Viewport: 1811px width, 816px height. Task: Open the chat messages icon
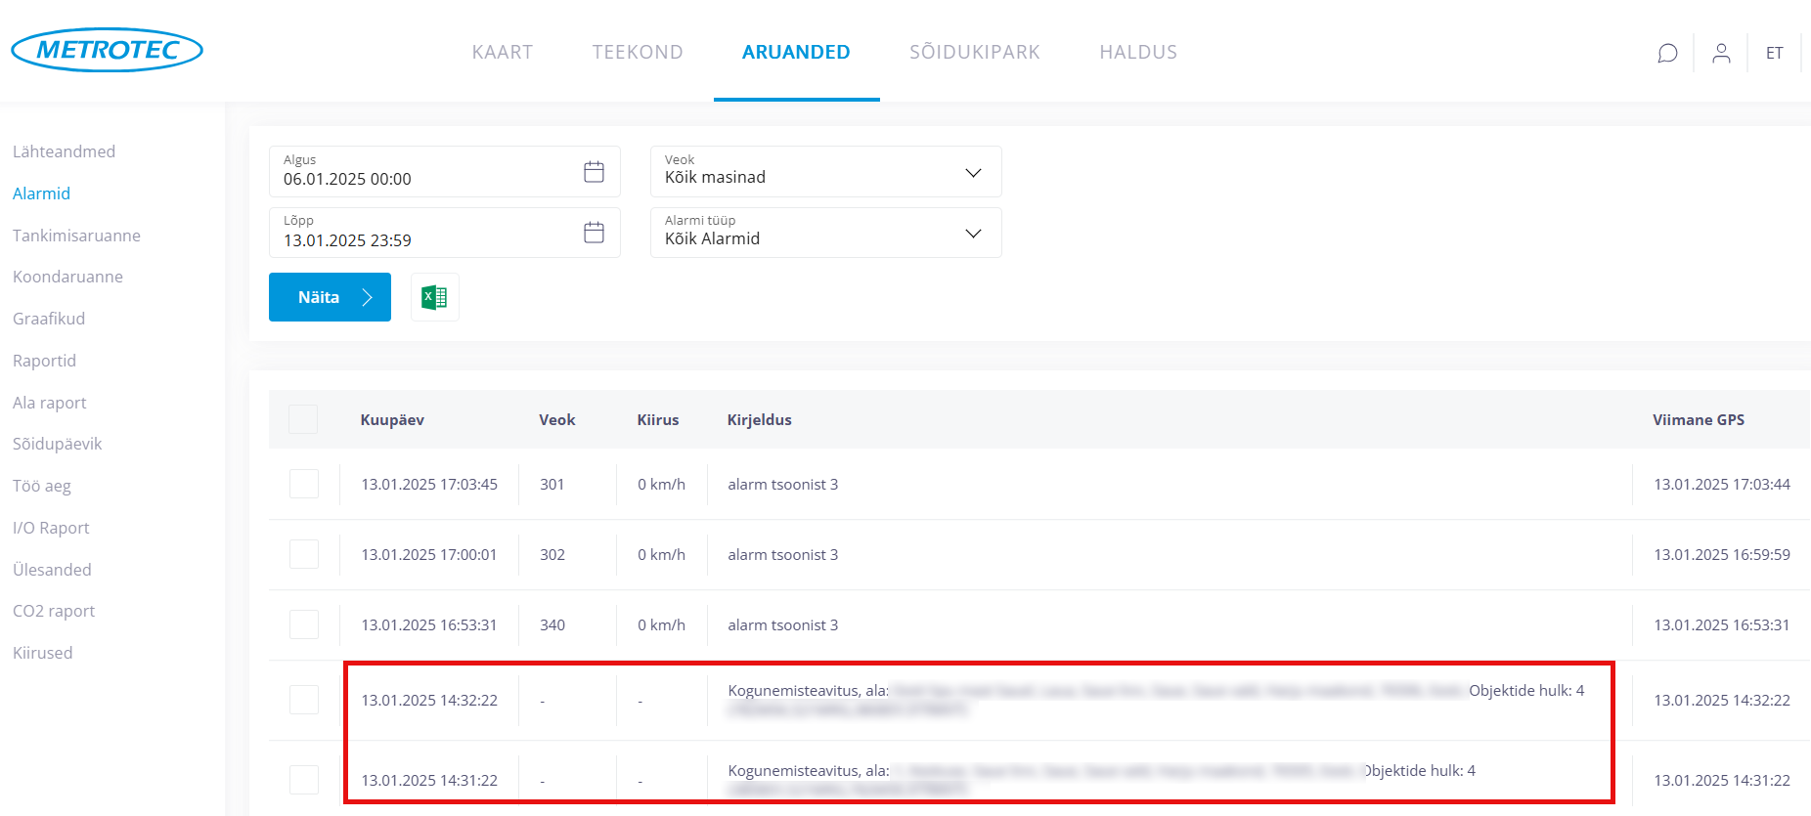click(x=1667, y=53)
